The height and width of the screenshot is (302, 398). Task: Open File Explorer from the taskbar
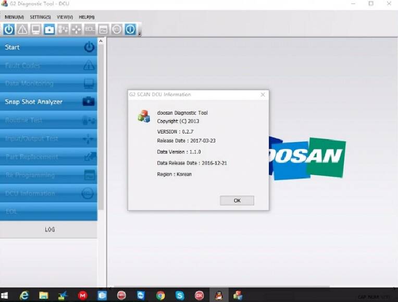coord(44,295)
